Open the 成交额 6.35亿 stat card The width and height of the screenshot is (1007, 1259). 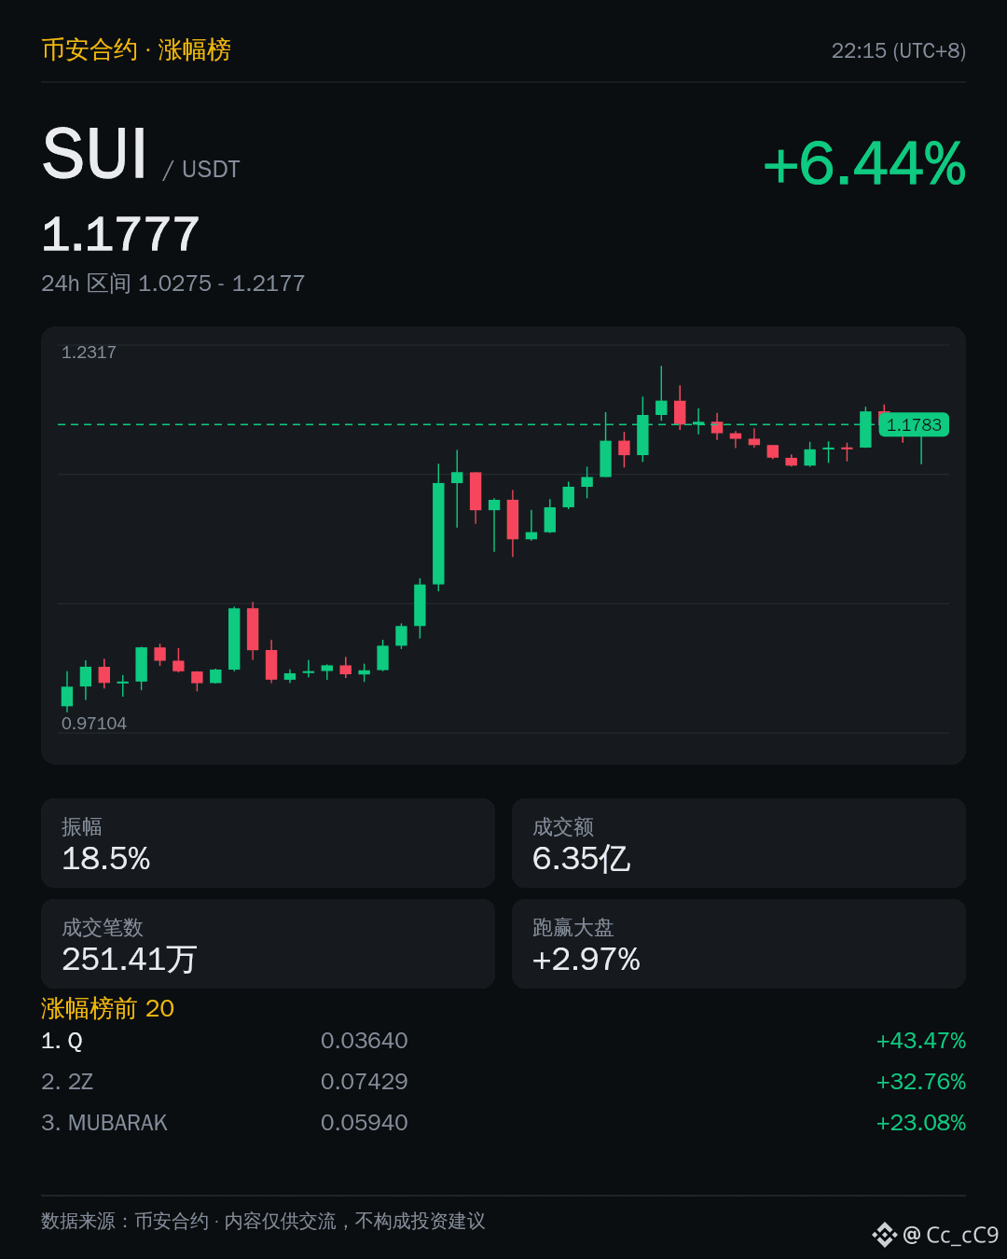point(738,843)
